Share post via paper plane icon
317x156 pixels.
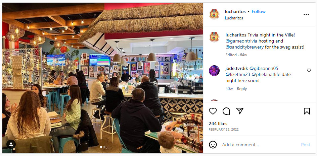pos(239,111)
